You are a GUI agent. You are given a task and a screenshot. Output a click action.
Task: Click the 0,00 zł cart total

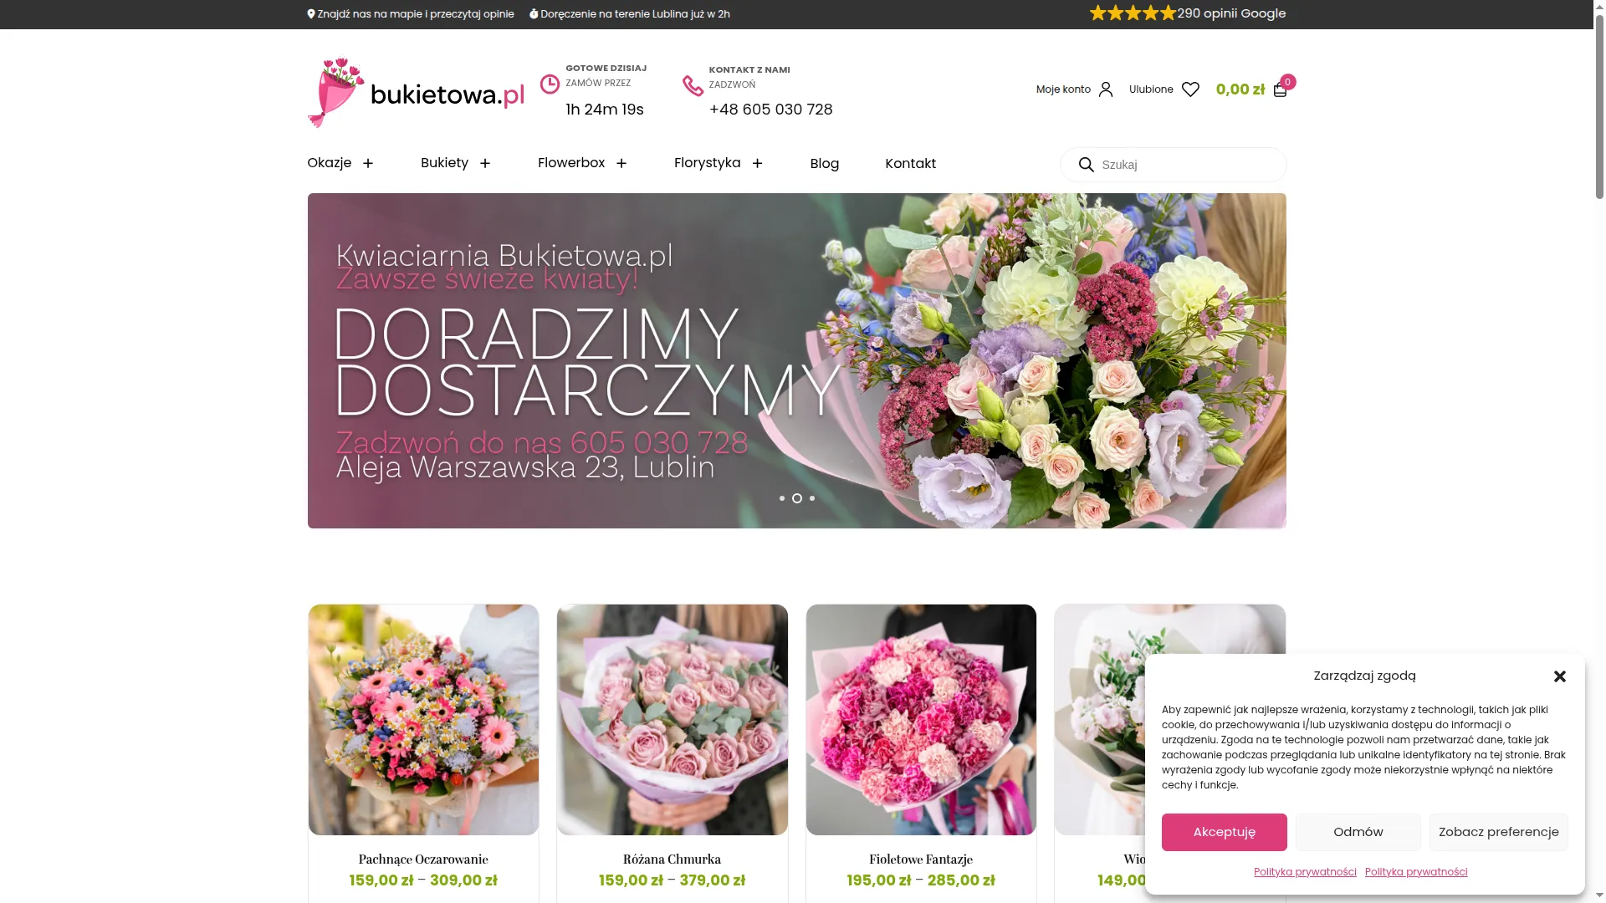(1240, 89)
